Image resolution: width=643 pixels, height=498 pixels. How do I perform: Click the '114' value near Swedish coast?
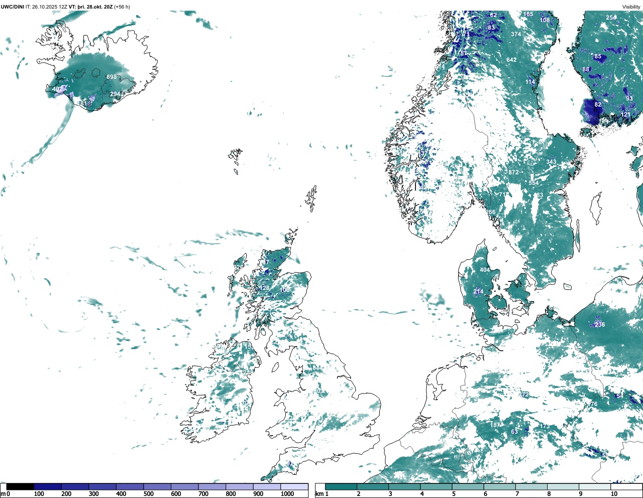[530, 82]
